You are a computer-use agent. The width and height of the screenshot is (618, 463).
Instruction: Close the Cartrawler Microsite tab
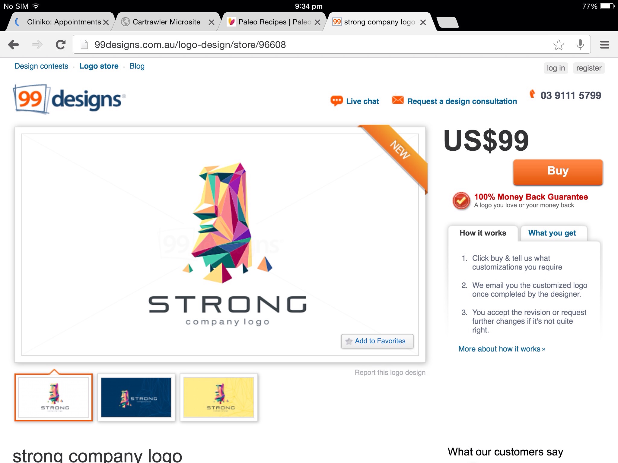(x=212, y=22)
